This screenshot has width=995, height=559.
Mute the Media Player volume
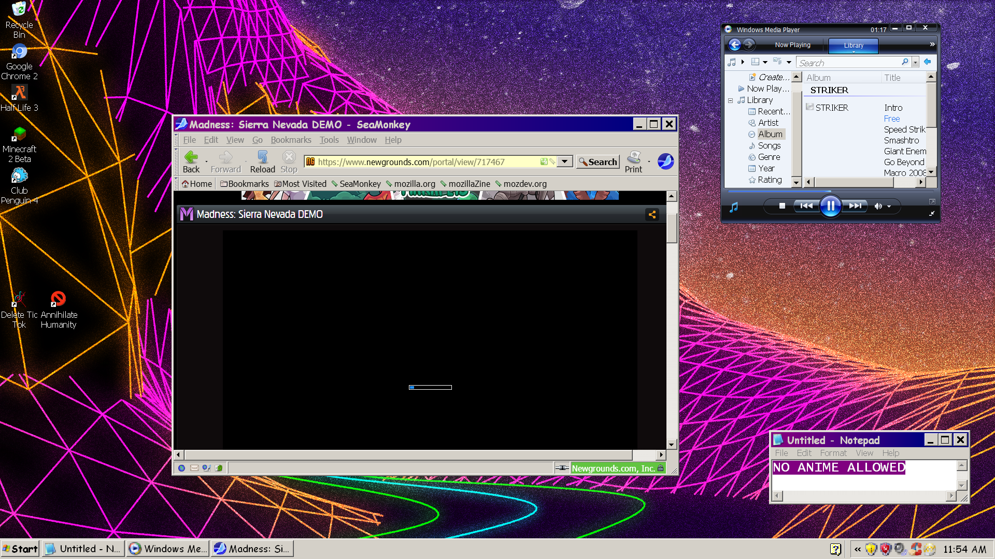tap(878, 206)
